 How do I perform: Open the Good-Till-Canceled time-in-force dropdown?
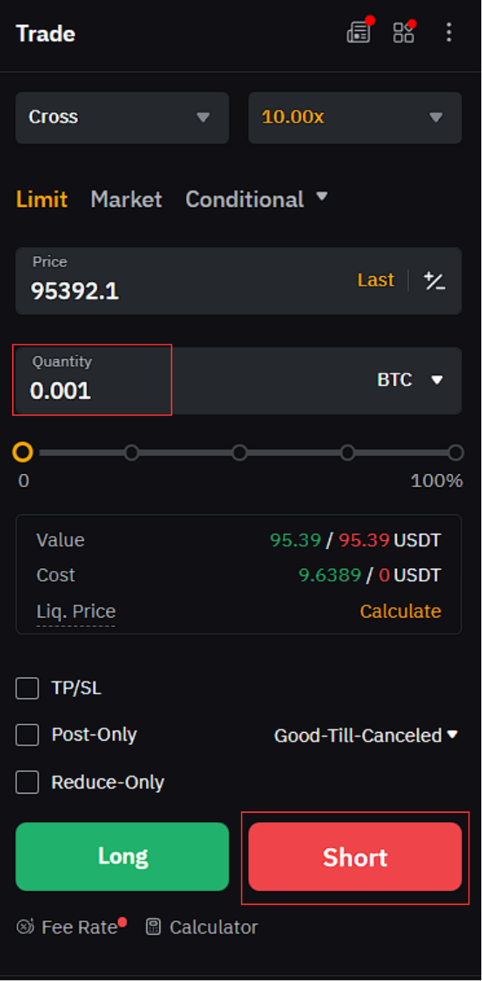click(x=366, y=735)
